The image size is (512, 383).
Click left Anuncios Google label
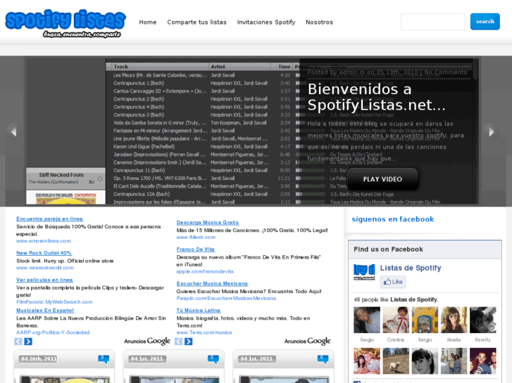pyautogui.click(x=147, y=342)
